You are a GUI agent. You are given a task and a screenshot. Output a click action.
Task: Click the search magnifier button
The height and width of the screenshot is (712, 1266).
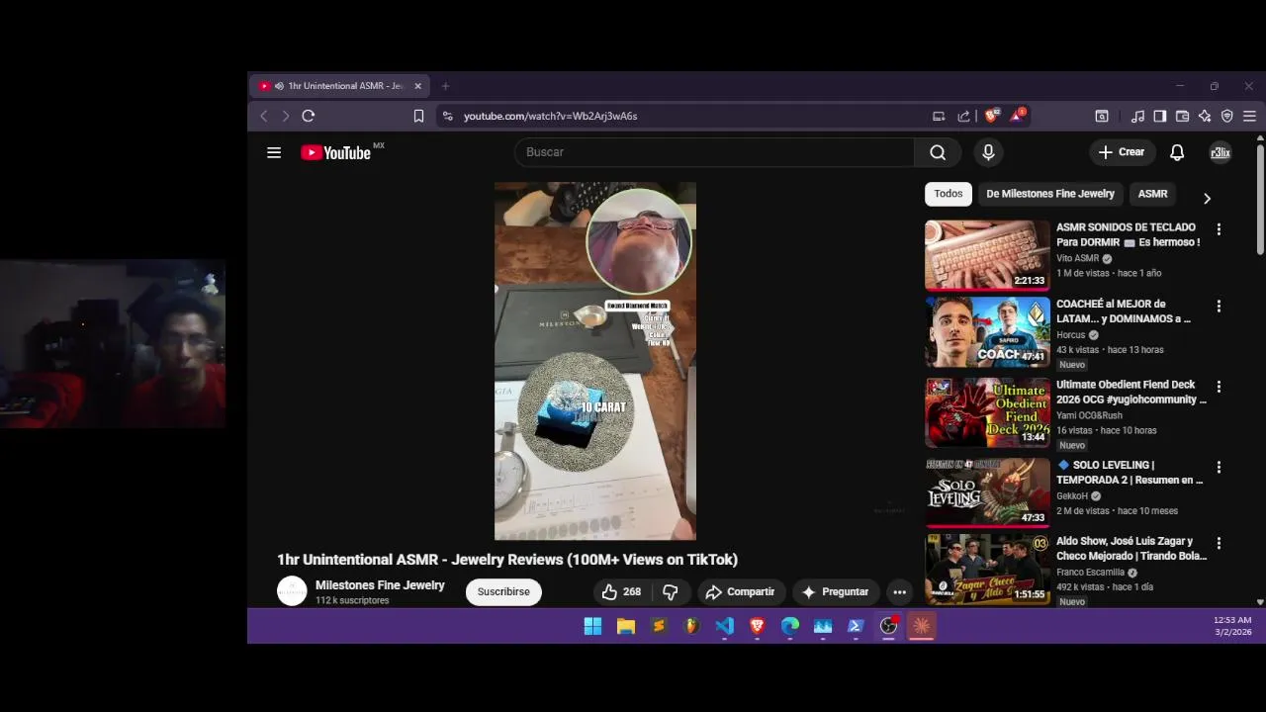938,152
